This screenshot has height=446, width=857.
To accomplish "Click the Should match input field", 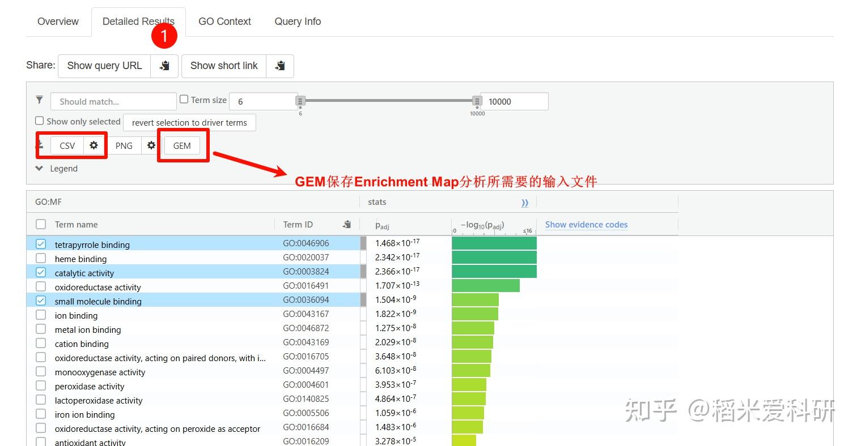I will coord(113,101).
